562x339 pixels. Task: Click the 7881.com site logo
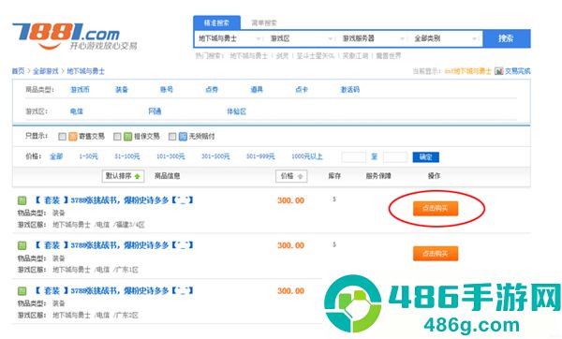tap(75, 37)
